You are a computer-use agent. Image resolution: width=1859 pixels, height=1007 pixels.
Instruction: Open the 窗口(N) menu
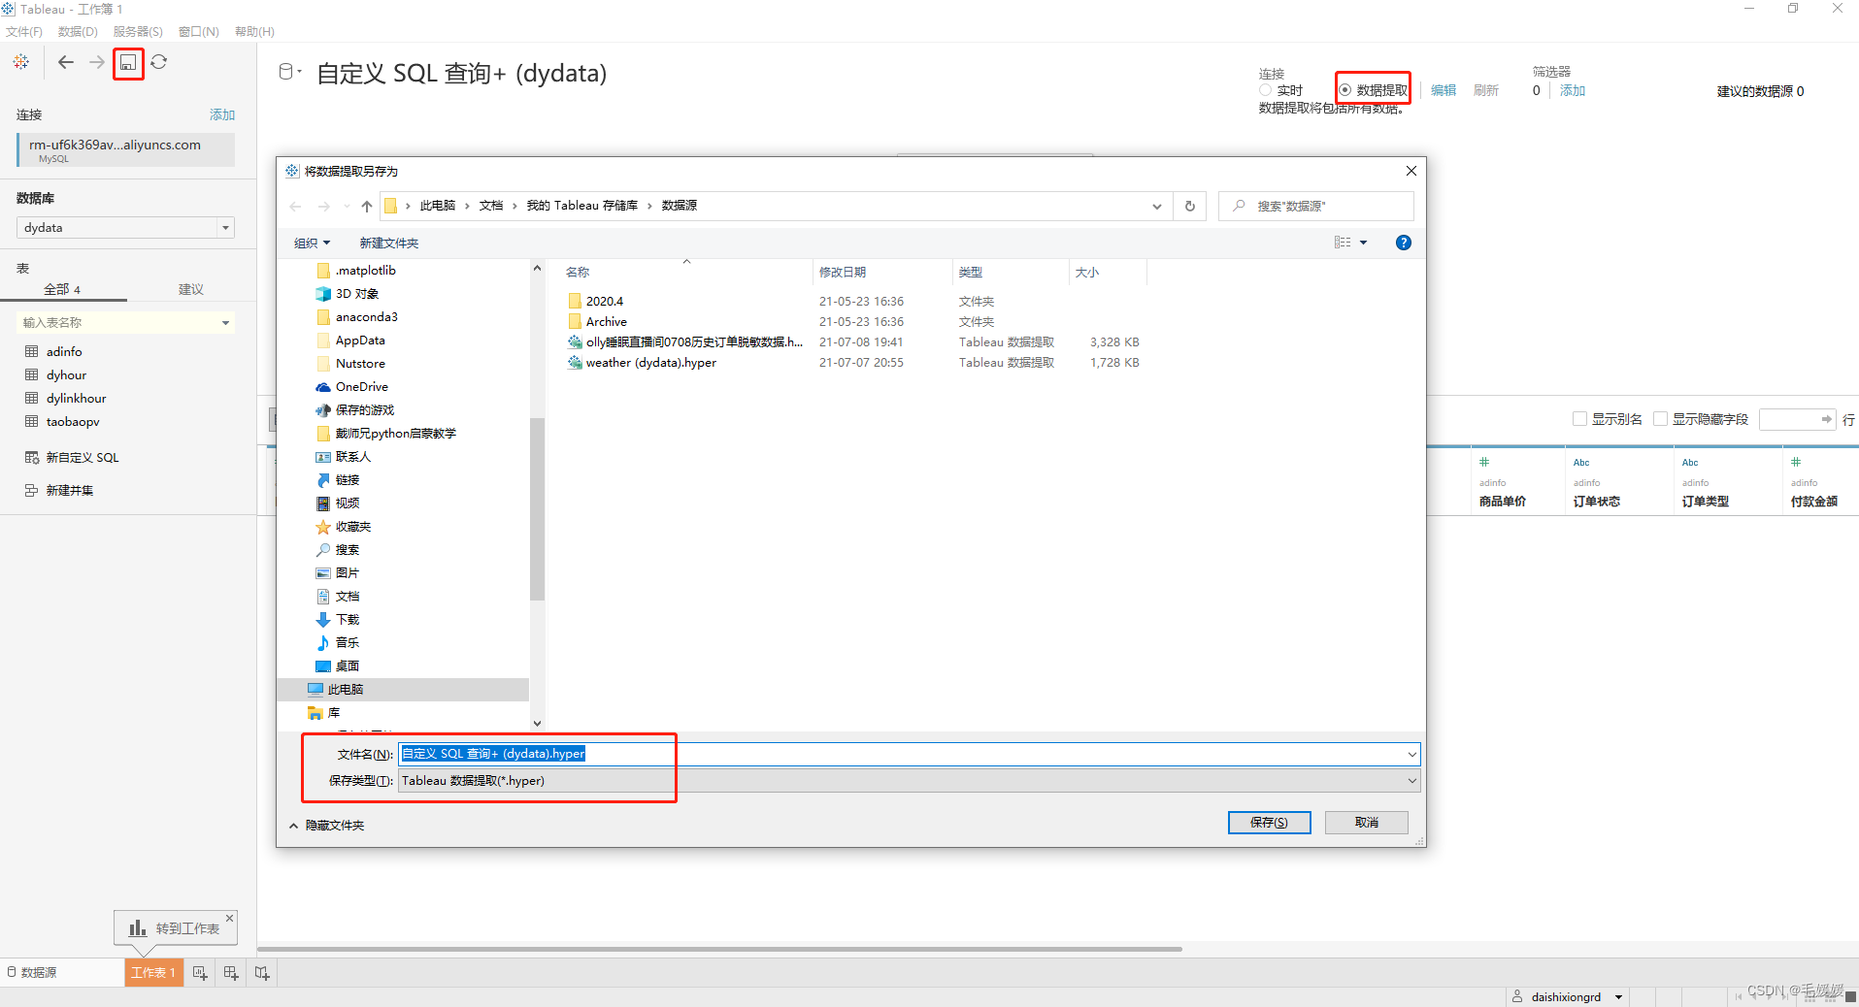click(199, 32)
